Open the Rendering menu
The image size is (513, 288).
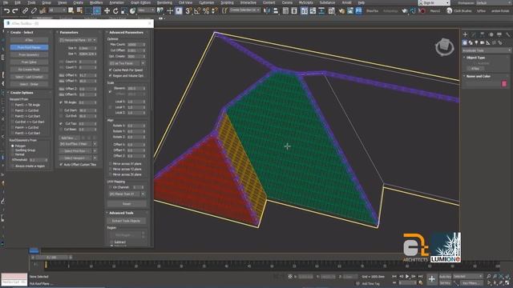coord(164,2)
